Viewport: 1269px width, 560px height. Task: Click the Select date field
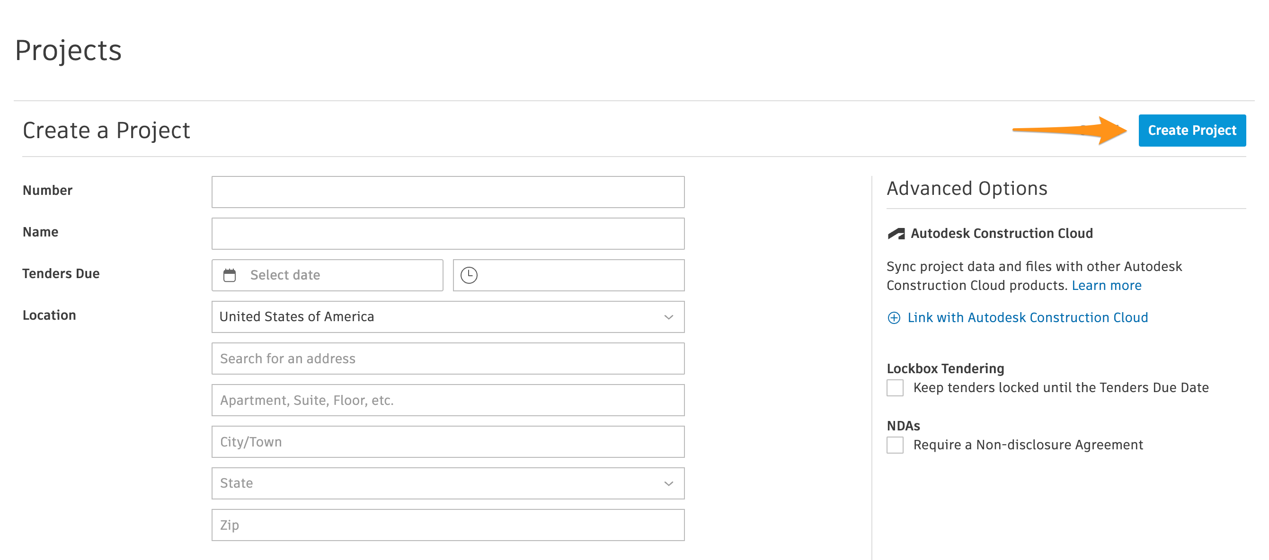coord(327,275)
